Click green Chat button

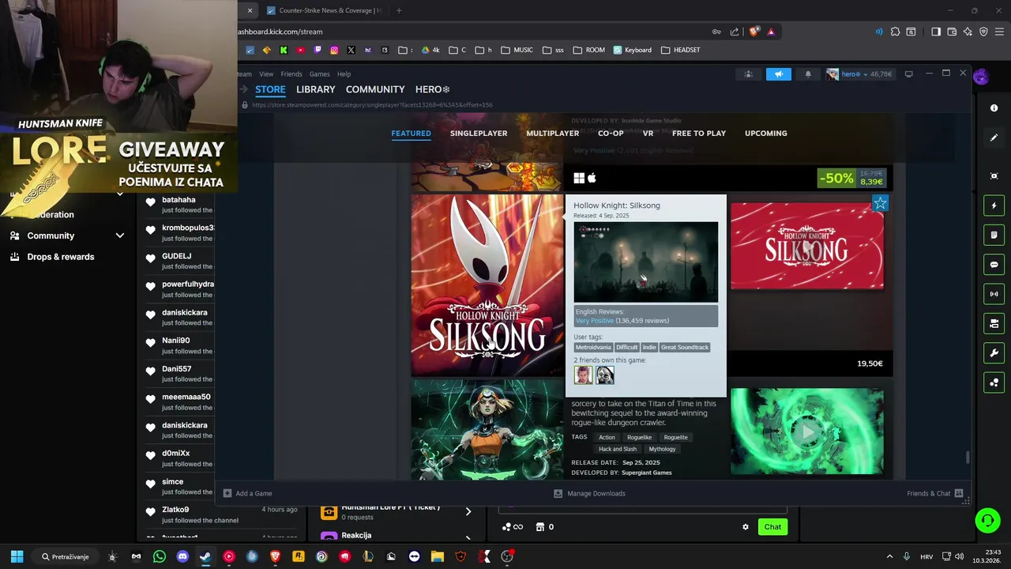[772, 527]
